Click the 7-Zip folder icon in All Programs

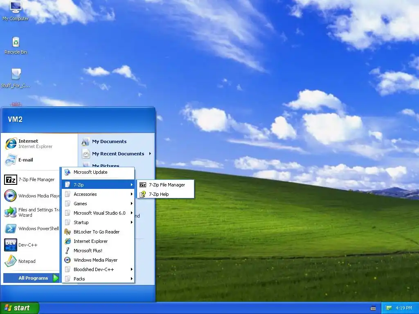tap(68, 185)
